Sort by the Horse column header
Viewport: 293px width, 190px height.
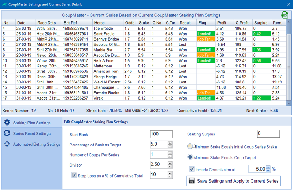coord(108,23)
